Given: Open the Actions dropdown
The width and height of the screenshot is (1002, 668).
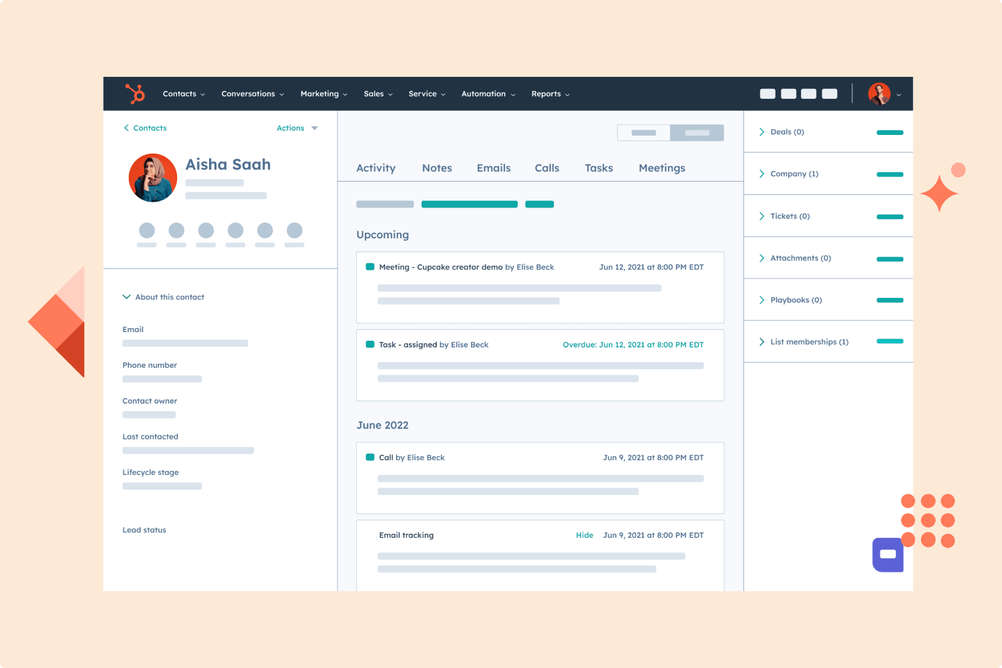Looking at the screenshot, I should coord(297,128).
